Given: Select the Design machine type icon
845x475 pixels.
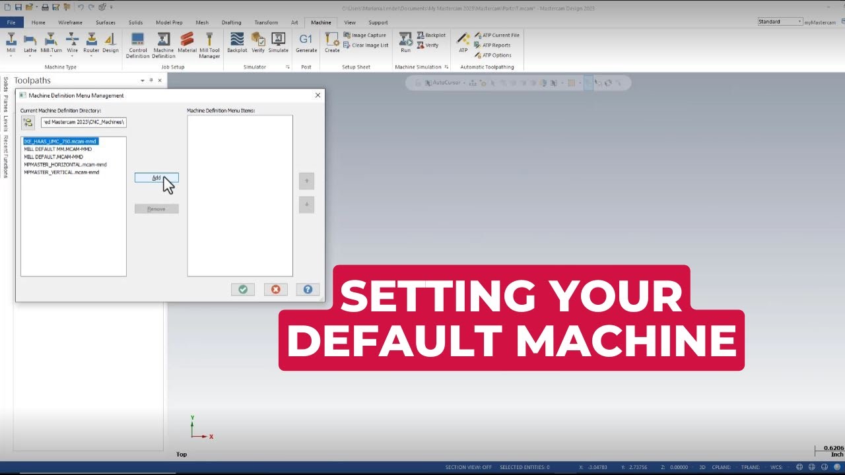Looking at the screenshot, I should [x=110, y=42].
